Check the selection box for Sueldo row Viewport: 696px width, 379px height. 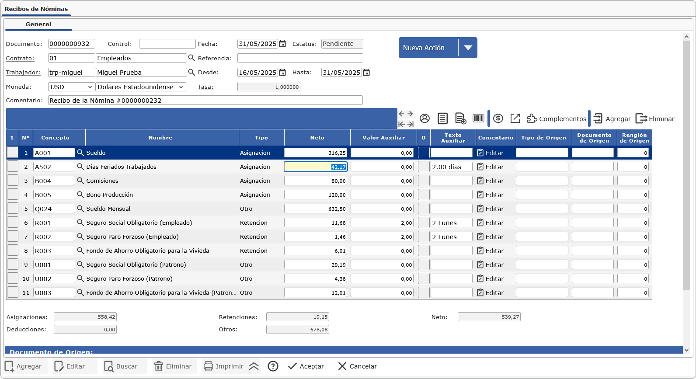13,153
